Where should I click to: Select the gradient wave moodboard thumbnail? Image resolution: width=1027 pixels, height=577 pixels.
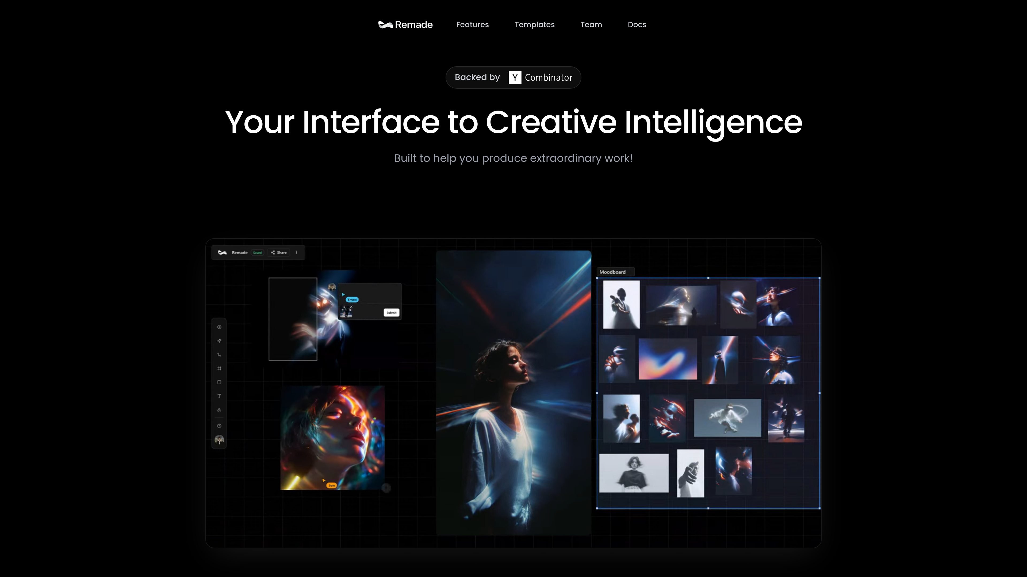tap(668, 359)
